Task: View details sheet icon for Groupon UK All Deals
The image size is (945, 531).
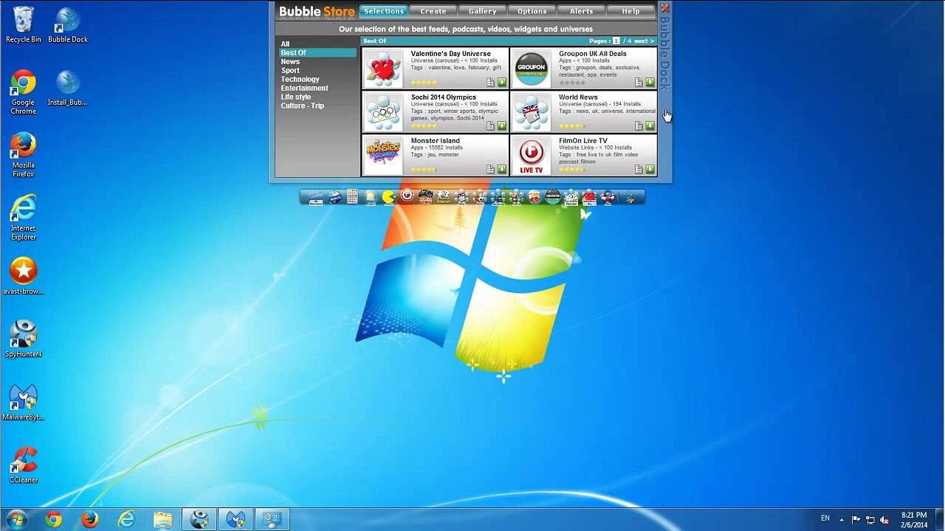Action: click(x=639, y=82)
